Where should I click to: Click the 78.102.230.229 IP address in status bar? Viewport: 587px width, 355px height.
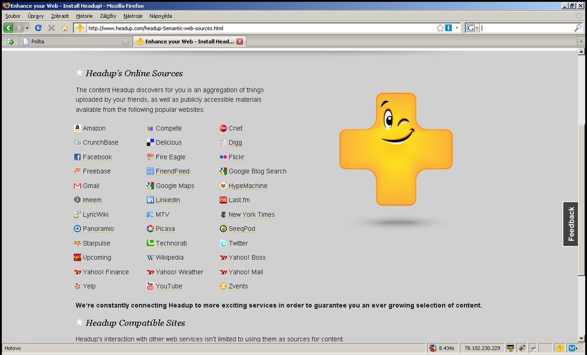click(x=482, y=348)
